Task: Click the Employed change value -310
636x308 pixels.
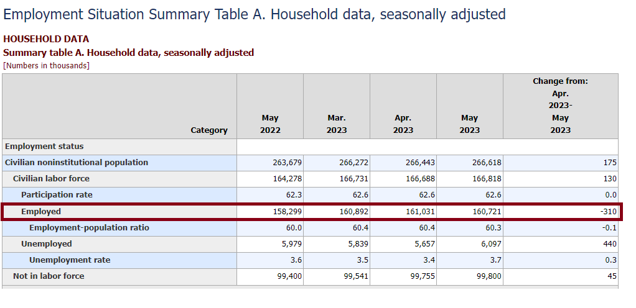Action: tap(609, 212)
